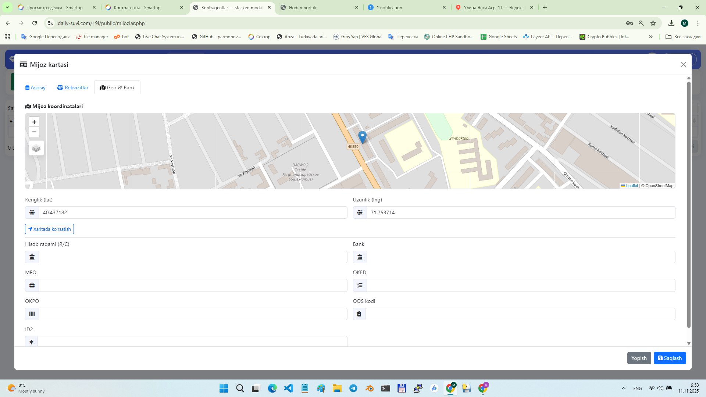The width and height of the screenshot is (706, 397).
Task: Zoom out on the map
Action: click(34, 132)
